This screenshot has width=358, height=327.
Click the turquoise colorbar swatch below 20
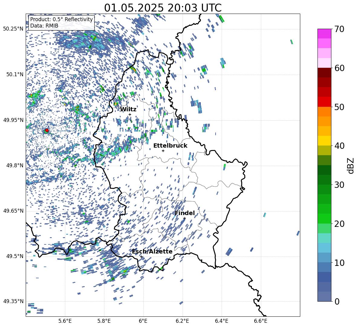(324, 238)
